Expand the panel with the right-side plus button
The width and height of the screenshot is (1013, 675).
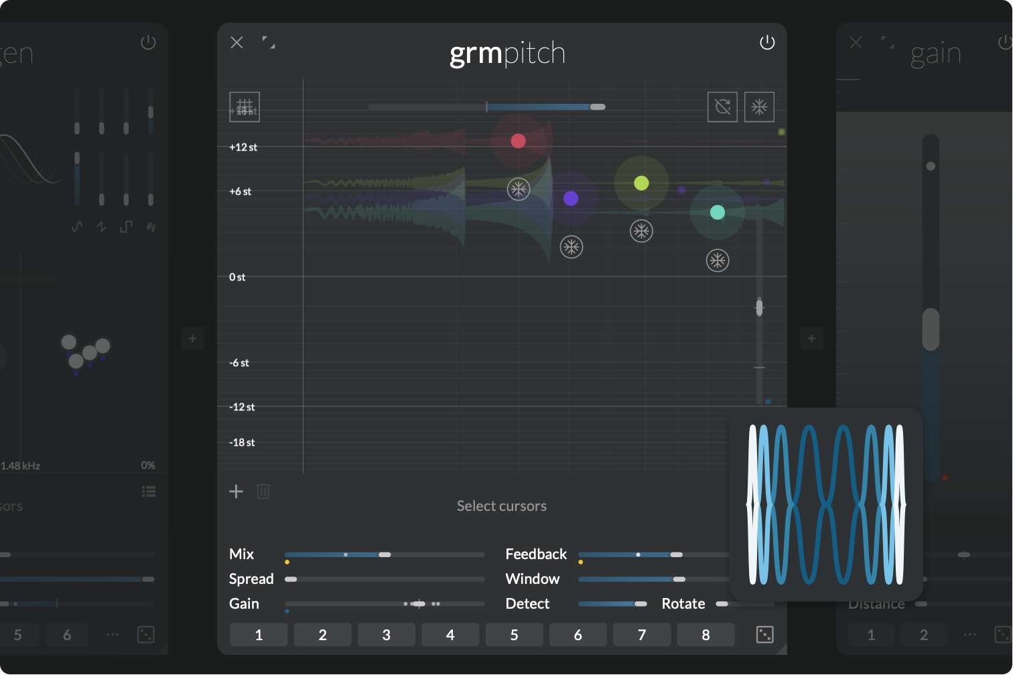pyautogui.click(x=811, y=339)
